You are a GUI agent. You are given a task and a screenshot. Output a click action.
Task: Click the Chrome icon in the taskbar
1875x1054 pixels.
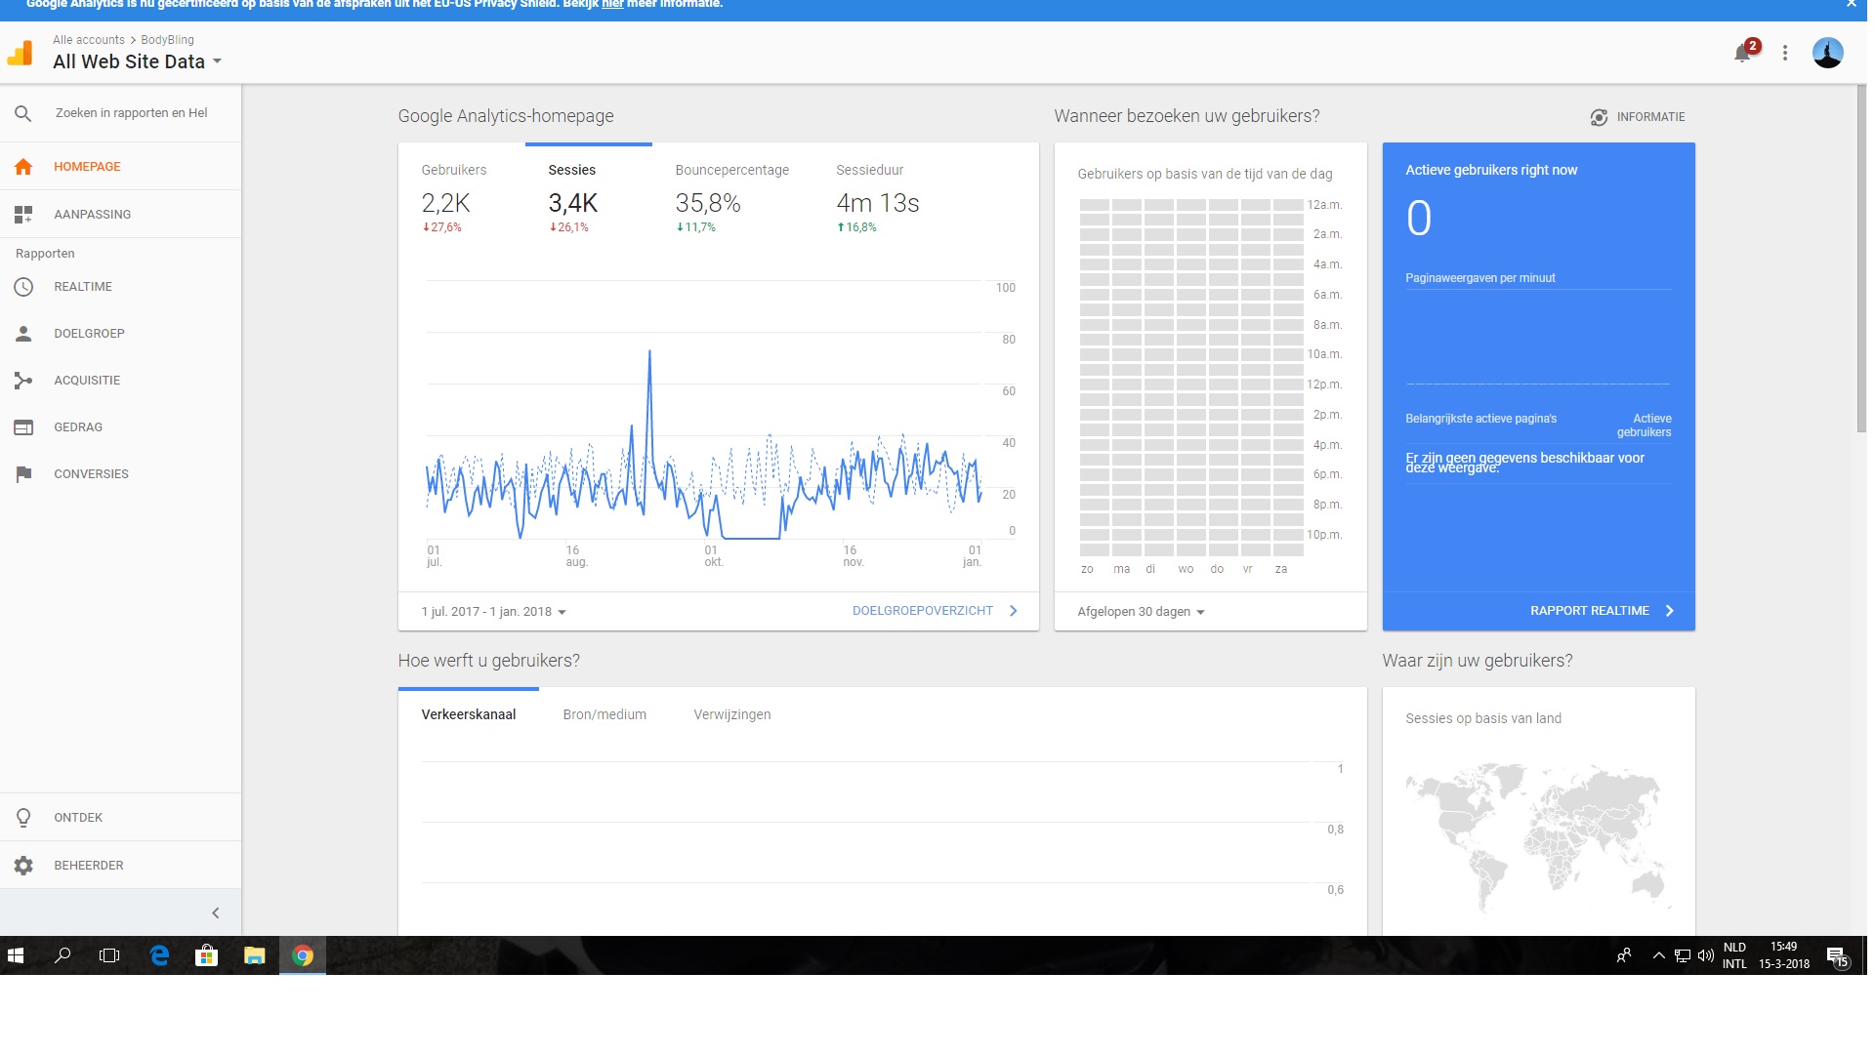click(303, 955)
